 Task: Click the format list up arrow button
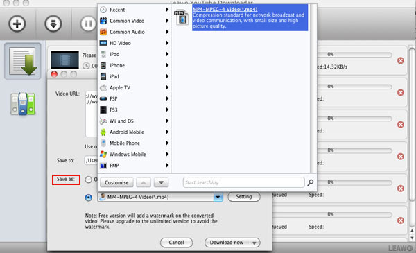tap(144, 182)
